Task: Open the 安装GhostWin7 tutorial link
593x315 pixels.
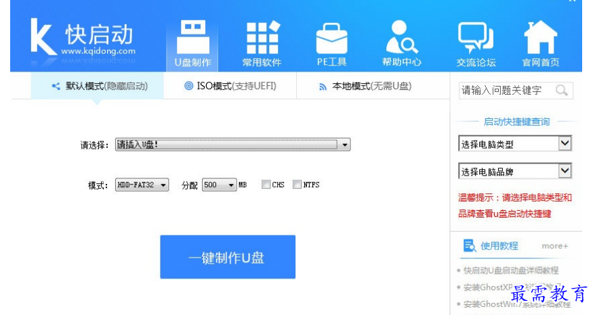Action: [x=517, y=304]
